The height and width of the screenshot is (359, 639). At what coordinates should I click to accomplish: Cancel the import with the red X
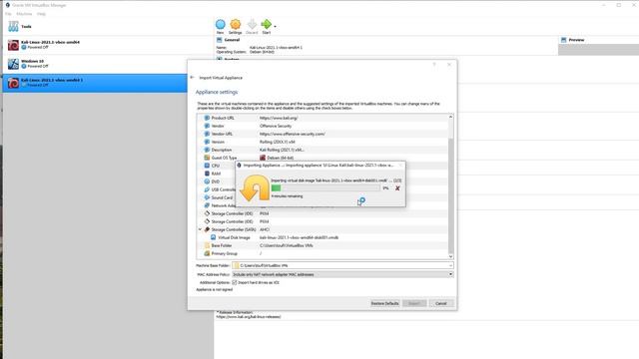click(397, 188)
